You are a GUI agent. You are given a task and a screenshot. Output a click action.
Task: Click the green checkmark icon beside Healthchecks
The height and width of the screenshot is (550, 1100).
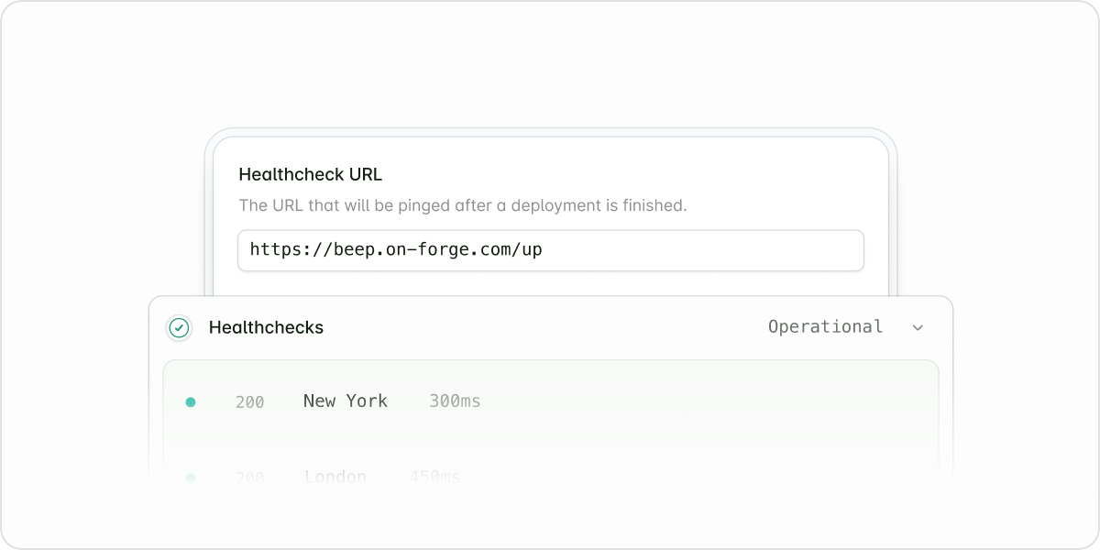point(180,327)
